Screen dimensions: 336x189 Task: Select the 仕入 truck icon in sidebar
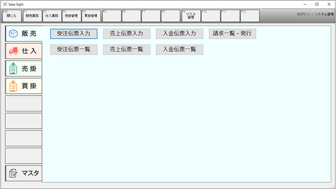[13, 51]
